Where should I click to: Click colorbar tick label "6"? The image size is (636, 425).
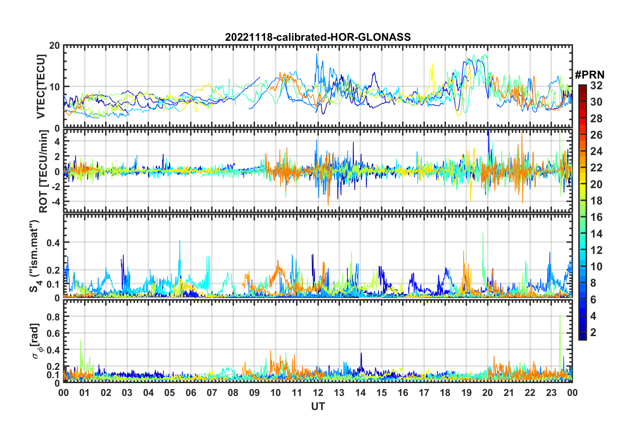(594, 299)
